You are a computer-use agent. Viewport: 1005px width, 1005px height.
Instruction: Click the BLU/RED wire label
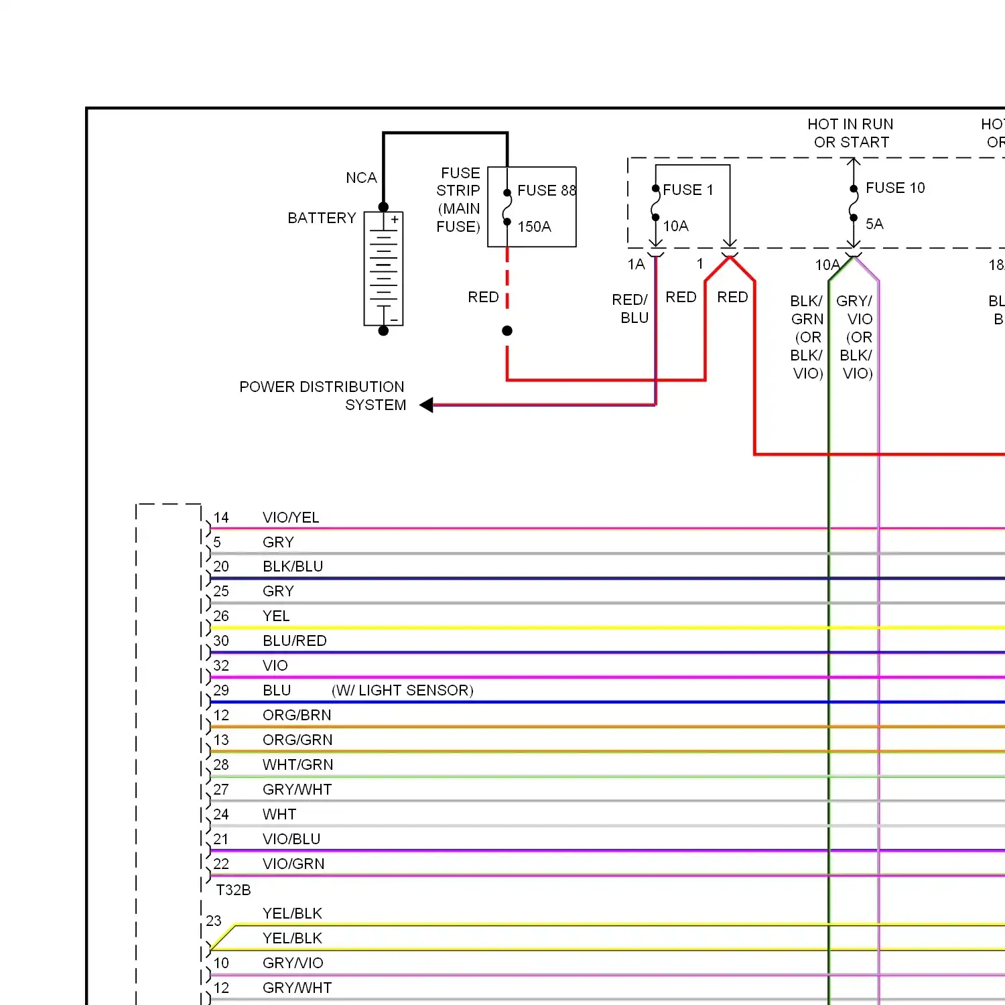coord(295,641)
